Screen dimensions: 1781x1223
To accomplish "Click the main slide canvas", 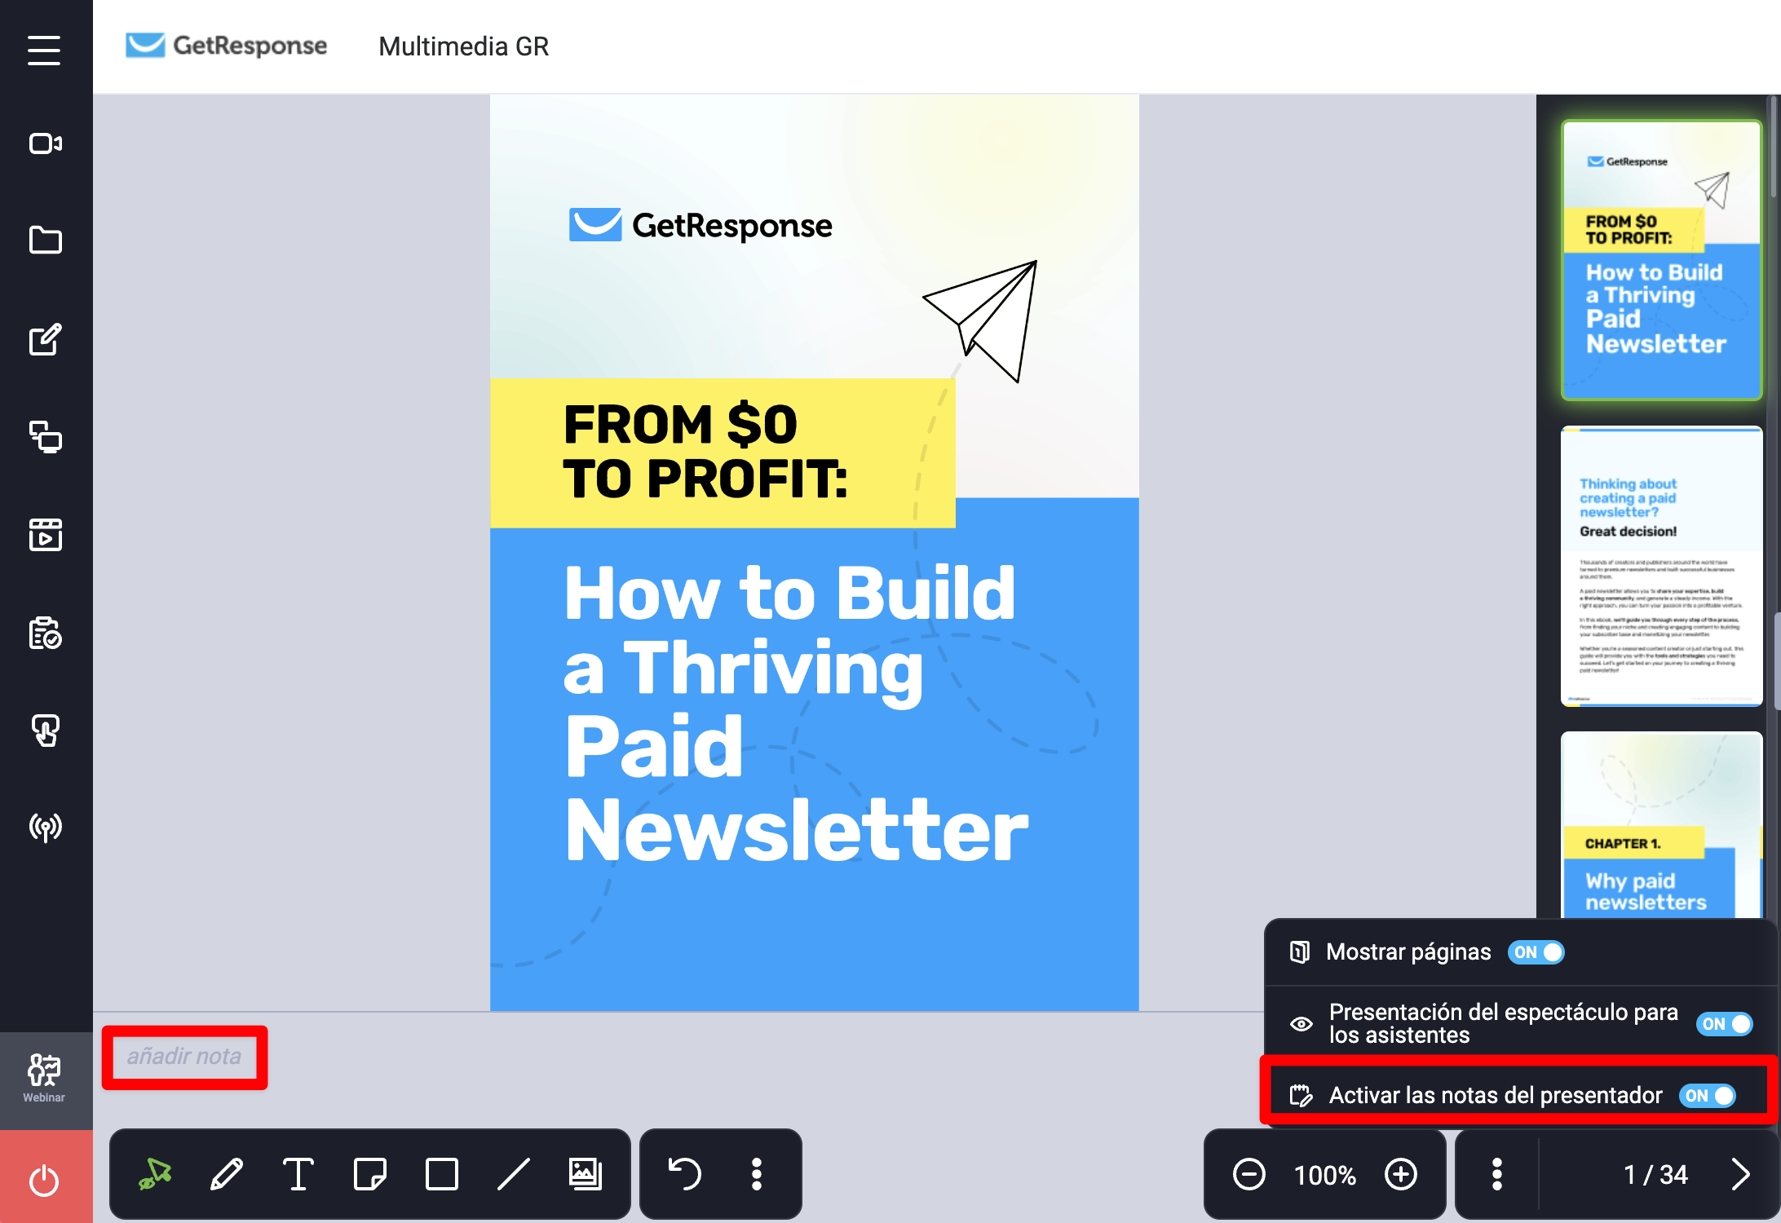I will coord(814,553).
